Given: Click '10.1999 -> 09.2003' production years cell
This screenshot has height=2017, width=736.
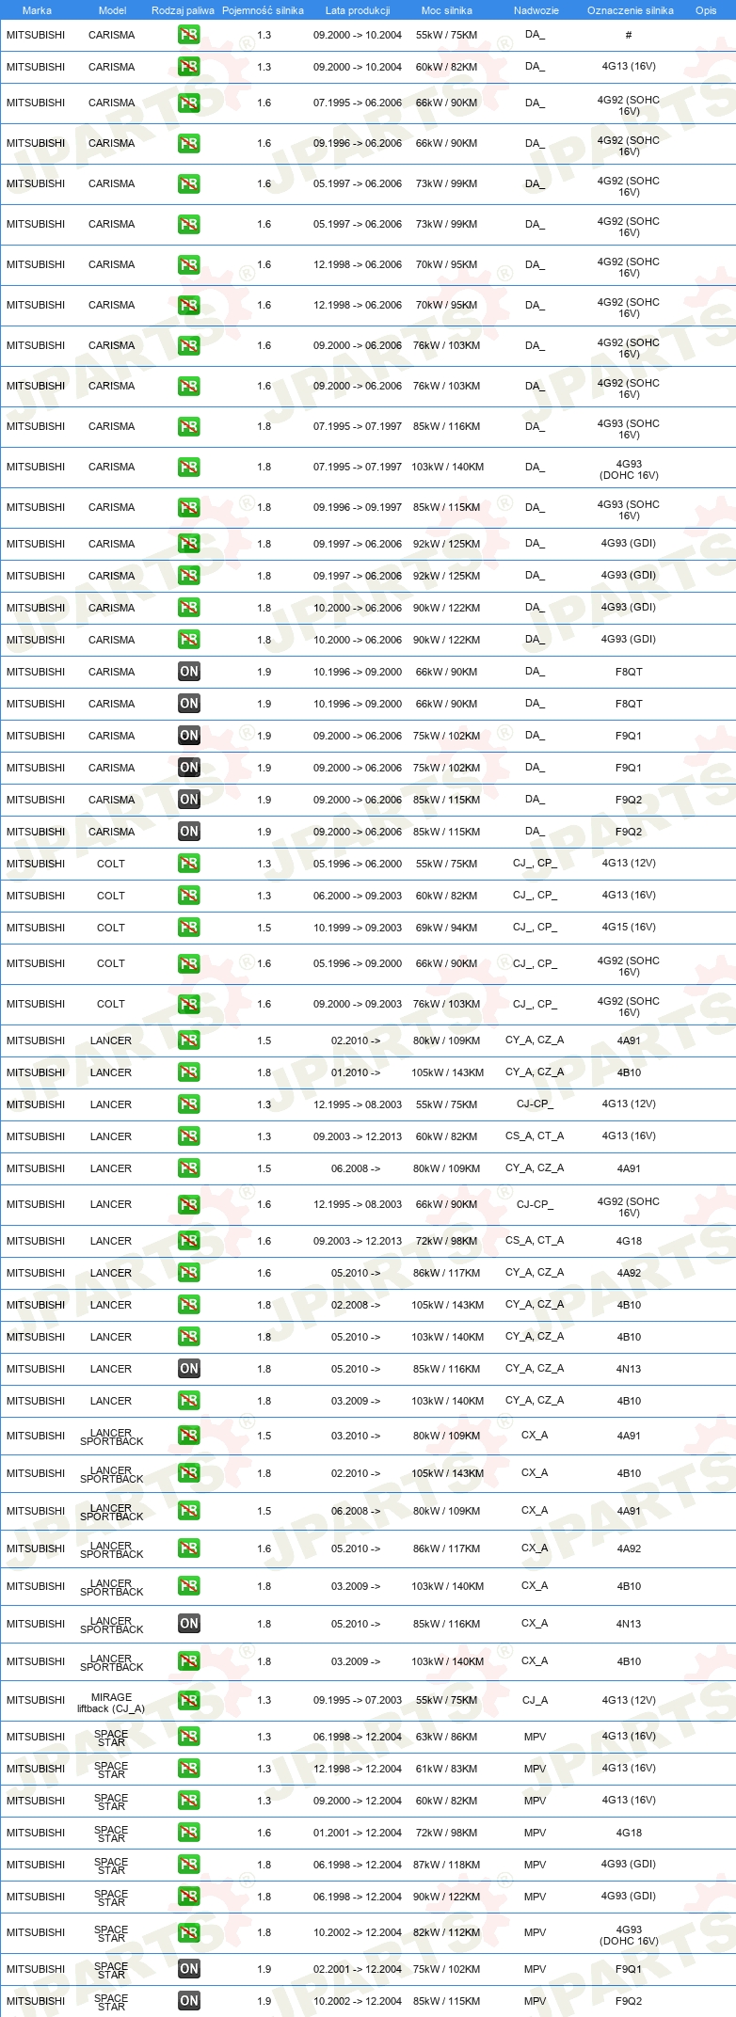Looking at the screenshot, I should coord(358,928).
